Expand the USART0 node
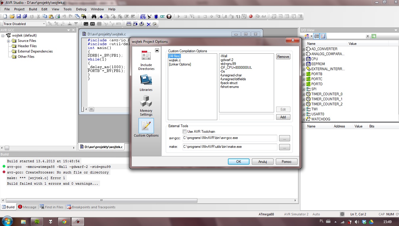Viewport: 399px width, 226px height. pos(304,114)
